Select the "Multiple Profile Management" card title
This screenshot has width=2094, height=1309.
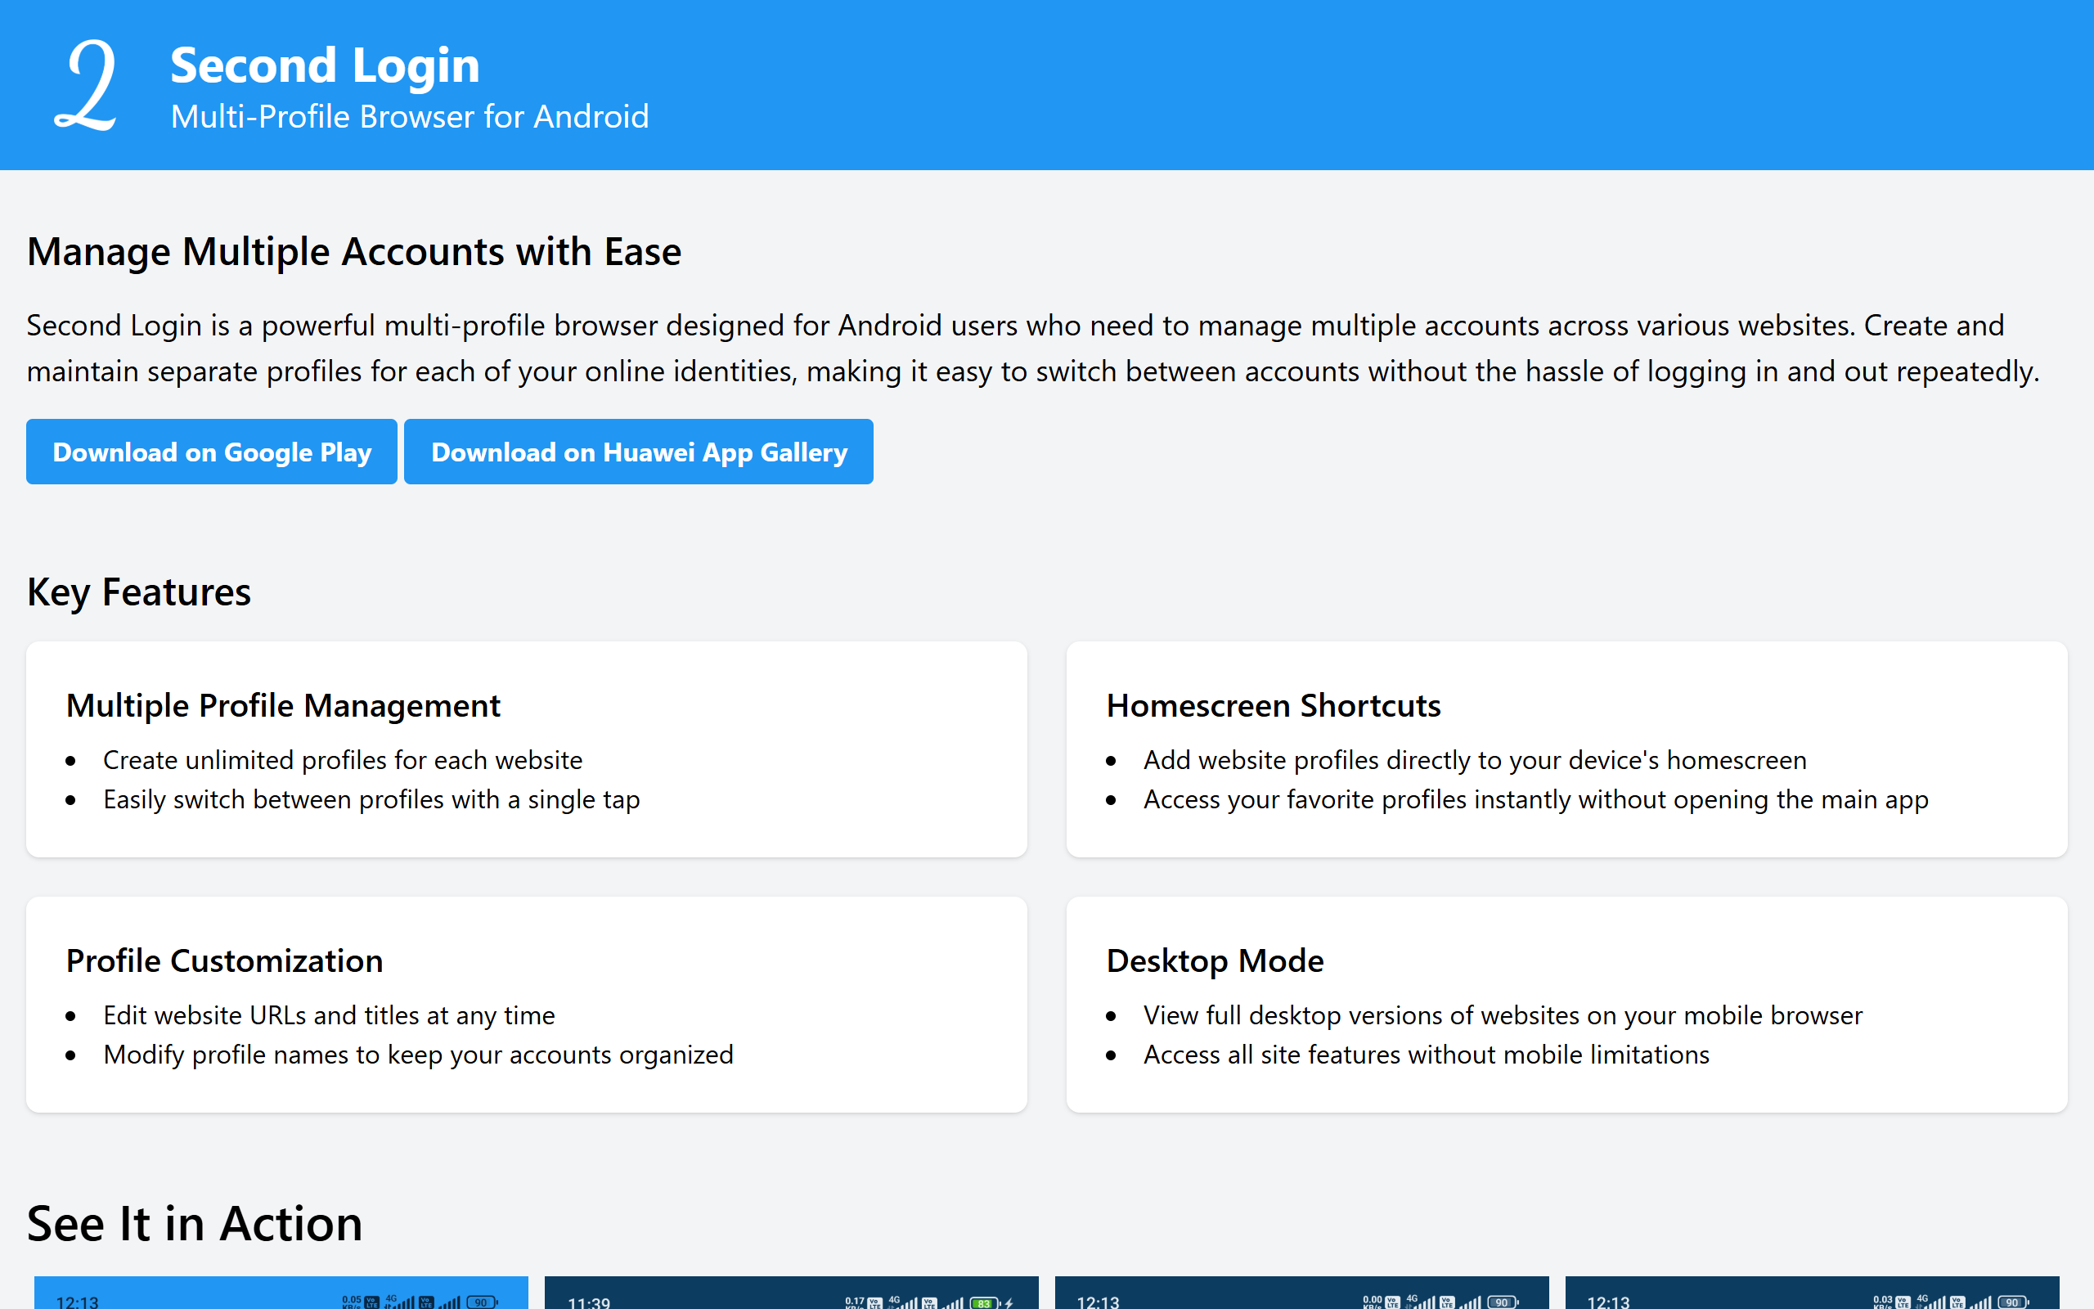click(x=283, y=705)
